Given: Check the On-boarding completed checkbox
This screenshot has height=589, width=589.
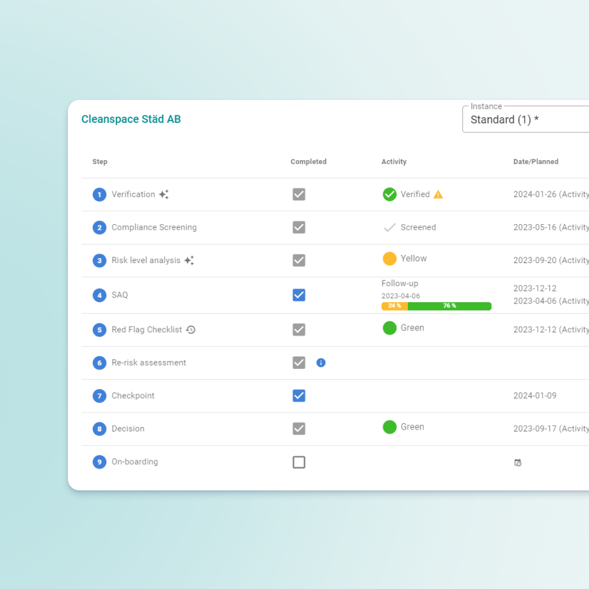Looking at the screenshot, I should (x=299, y=462).
